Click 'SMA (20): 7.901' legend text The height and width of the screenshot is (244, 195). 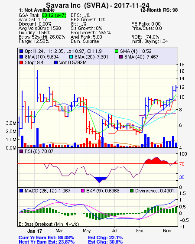(91, 57)
